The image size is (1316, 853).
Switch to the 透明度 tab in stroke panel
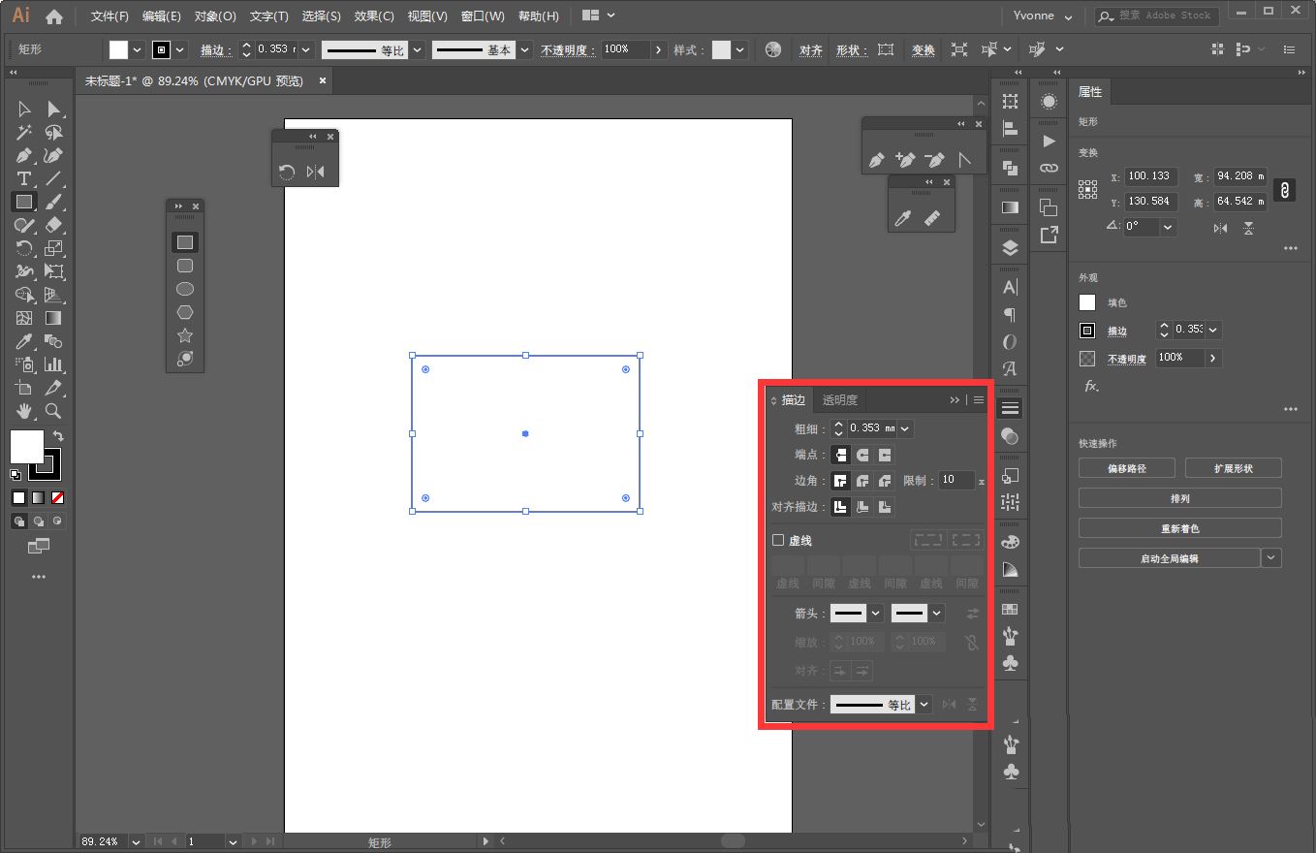tap(839, 400)
